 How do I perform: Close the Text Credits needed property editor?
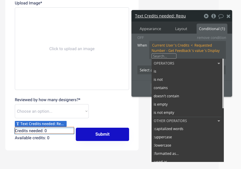tap(228, 16)
